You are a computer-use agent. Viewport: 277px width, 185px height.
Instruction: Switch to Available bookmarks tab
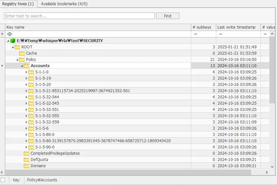tap(64, 4)
